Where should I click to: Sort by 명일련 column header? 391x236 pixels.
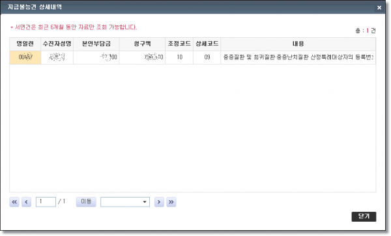[25, 44]
